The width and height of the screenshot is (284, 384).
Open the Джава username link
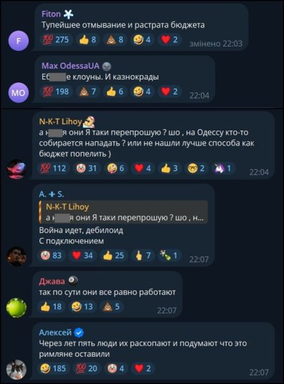coord(52,282)
